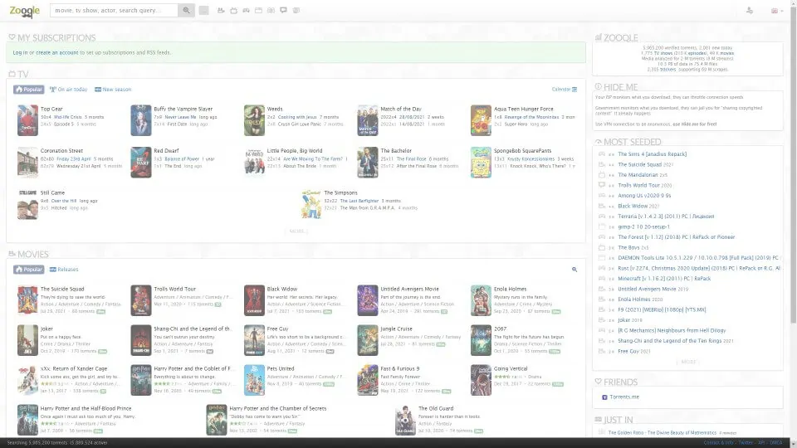Open the language flag dropdown

coord(777,11)
